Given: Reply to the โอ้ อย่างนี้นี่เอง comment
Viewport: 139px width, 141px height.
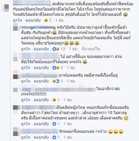Looking at the screenshot, I should pos(41,68).
